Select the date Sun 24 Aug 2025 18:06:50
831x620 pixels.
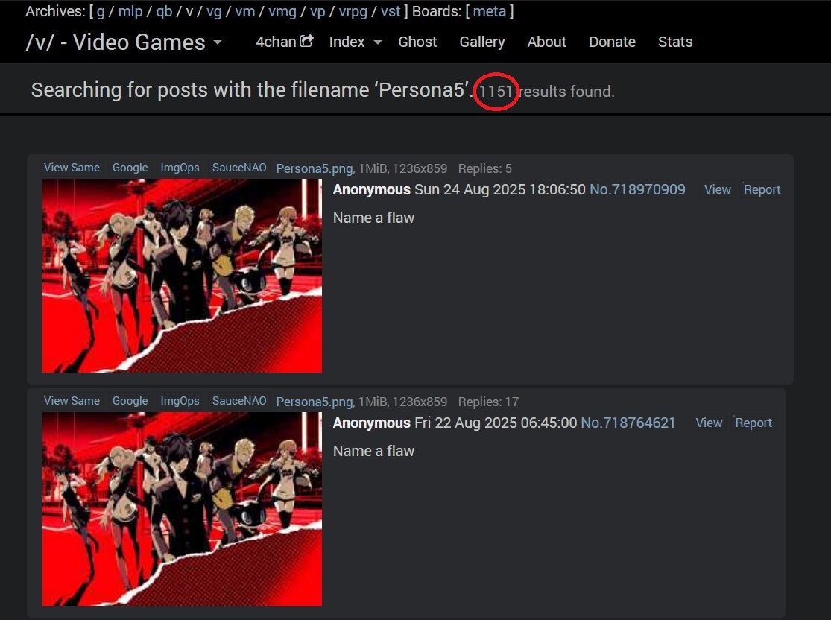(500, 190)
